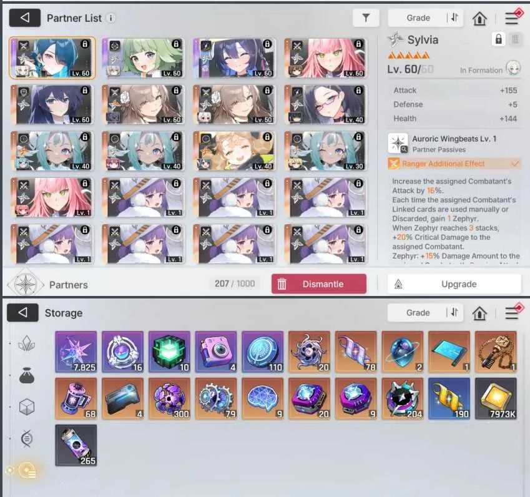Toggle the lock on Sylvia
This screenshot has width=530, height=497.
coord(499,39)
